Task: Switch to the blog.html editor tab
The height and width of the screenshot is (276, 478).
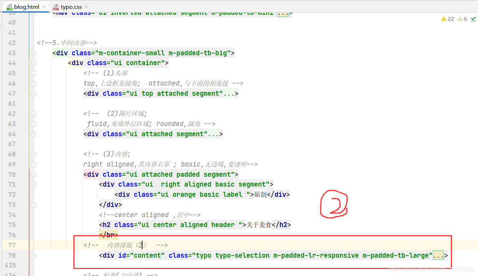Action: pyautogui.click(x=26, y=7)
